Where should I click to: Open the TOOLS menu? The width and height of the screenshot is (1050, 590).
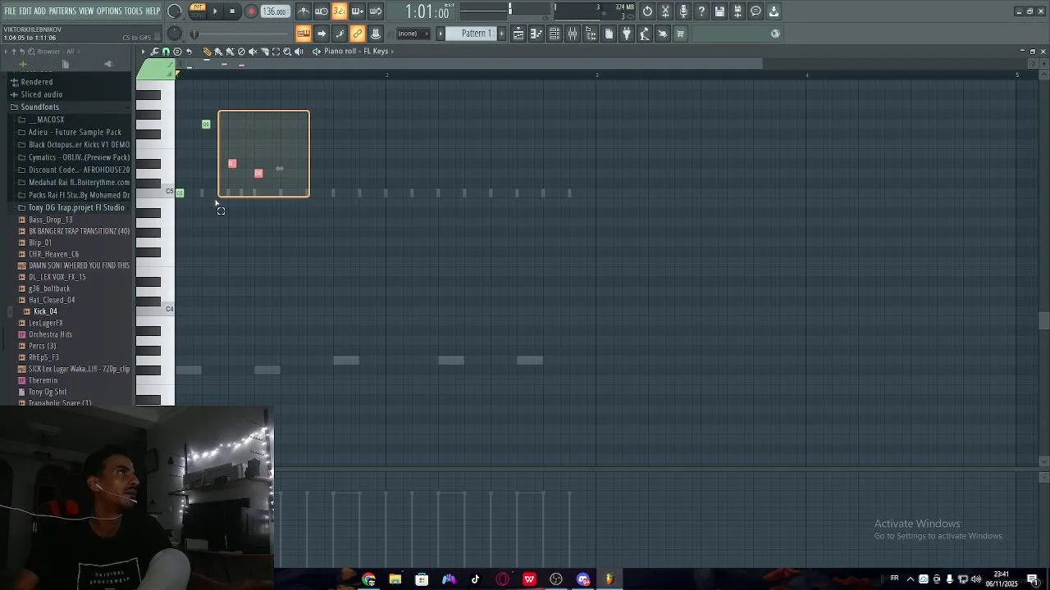click(134, 11)
